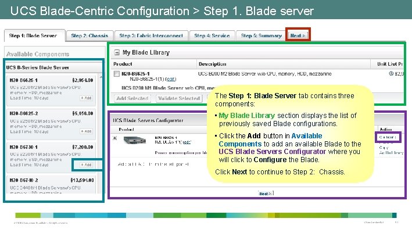Click the Description column header
This screenshot has height=229, width=412.
[x=212, y=64]
